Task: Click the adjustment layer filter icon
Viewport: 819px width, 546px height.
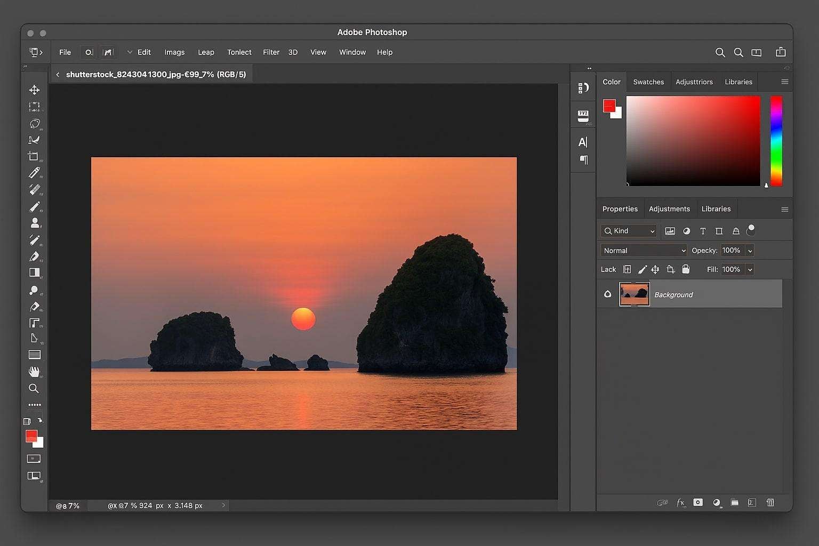Action: 687,231
